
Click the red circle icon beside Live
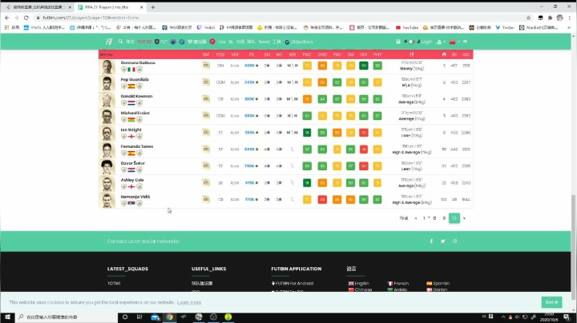[212, 42]
